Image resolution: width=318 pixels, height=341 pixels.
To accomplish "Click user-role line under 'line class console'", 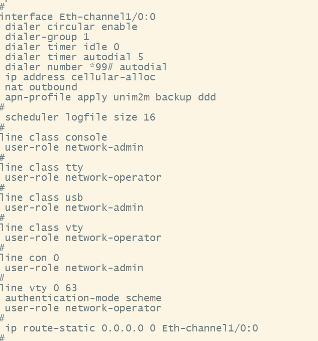I will click(74, 148).
